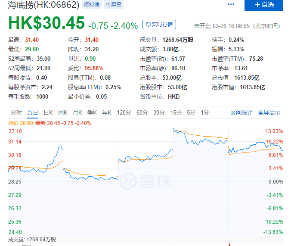Click the 量比 value 0.90
Image resolution: width=291 pixels, height=246 pixels.
pyautogui.click(x=90, y=59)
